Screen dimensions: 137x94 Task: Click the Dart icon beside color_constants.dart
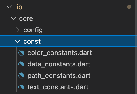[x=21, y=53]
